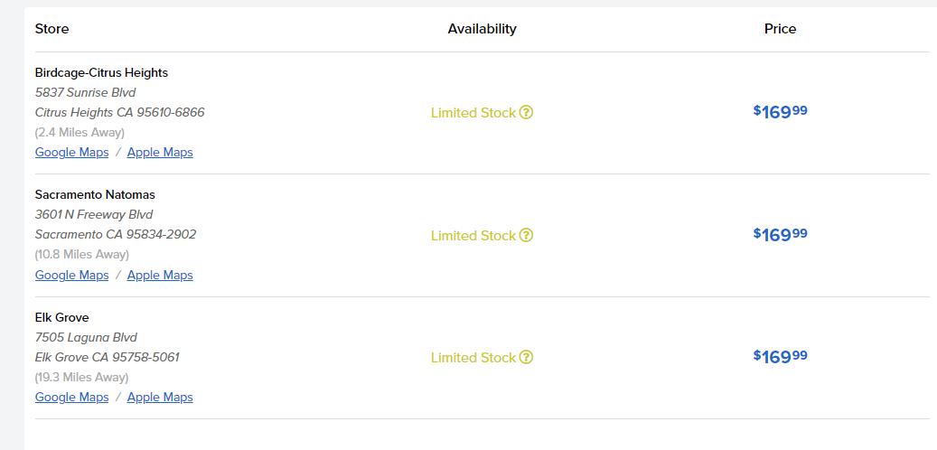Click the $169.99 price for Sacramento Natomas
The height and width of the screenshot is (450, 937).
pos(780,235)
